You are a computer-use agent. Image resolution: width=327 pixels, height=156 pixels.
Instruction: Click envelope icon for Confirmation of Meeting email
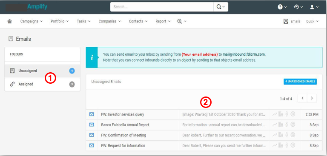click(92, 135)
